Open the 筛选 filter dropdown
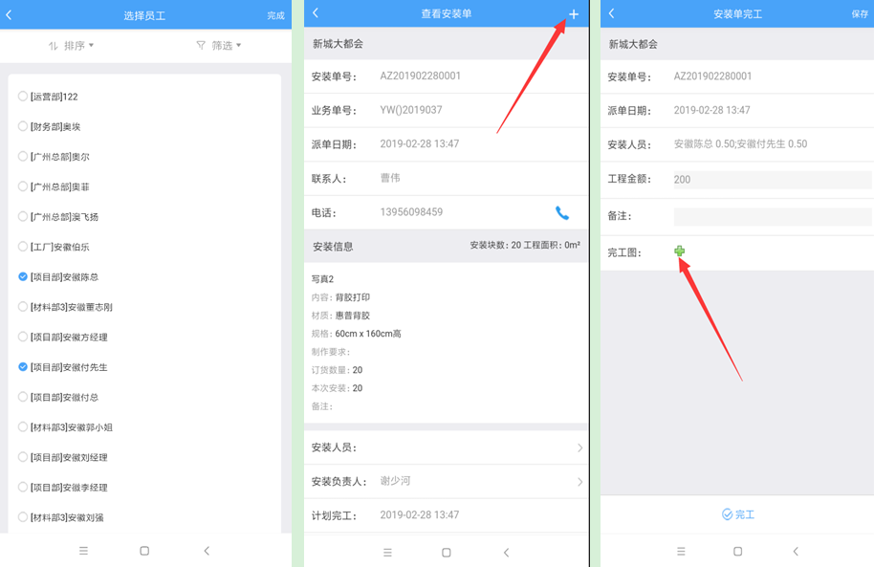This screenshot has width=874, height=567. [219, 45]
